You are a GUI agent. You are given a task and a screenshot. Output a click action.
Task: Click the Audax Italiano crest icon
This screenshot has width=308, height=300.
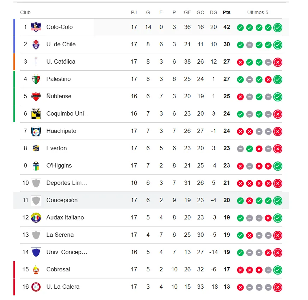point(36,218)
